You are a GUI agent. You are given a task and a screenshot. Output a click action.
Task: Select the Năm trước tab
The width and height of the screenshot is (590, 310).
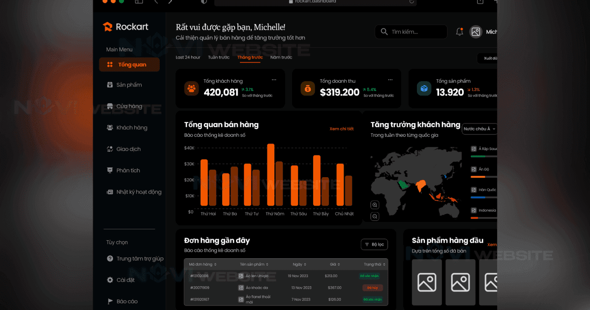281,58
